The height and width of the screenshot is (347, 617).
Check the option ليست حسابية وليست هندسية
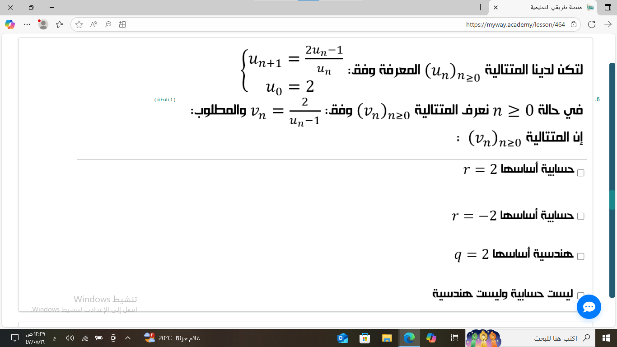(581, 295)
